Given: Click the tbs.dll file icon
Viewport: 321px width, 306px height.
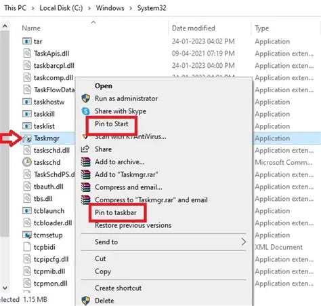Looking at the screenshot, I should click(27, 199).
